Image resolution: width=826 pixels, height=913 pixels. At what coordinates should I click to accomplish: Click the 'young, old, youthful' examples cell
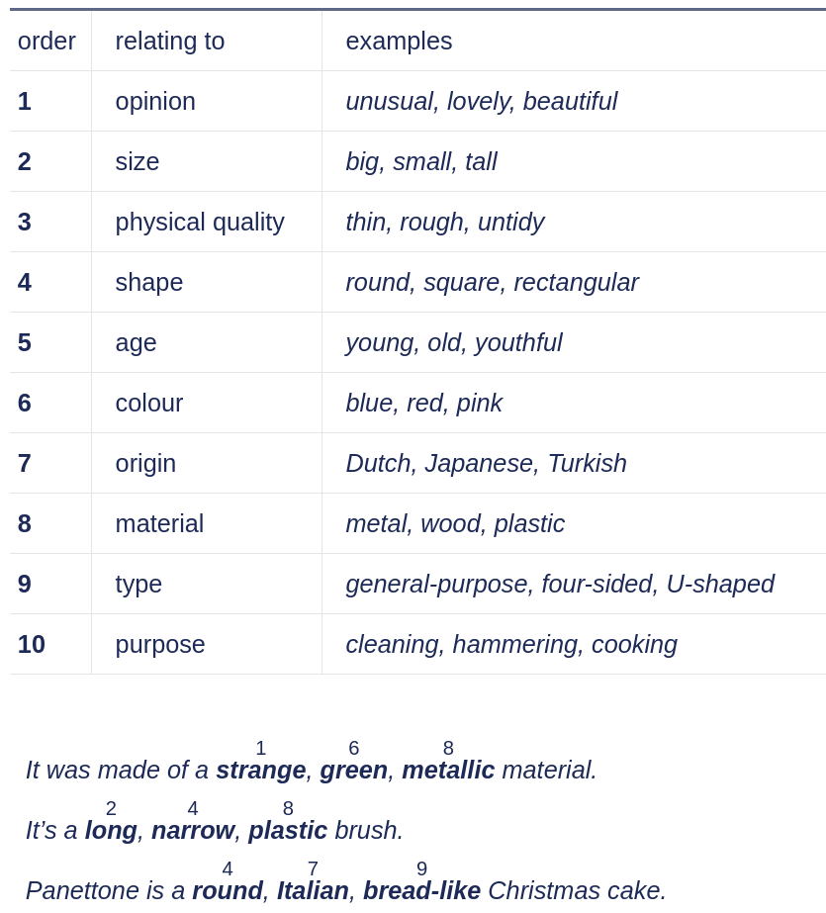tap(453, 342)
